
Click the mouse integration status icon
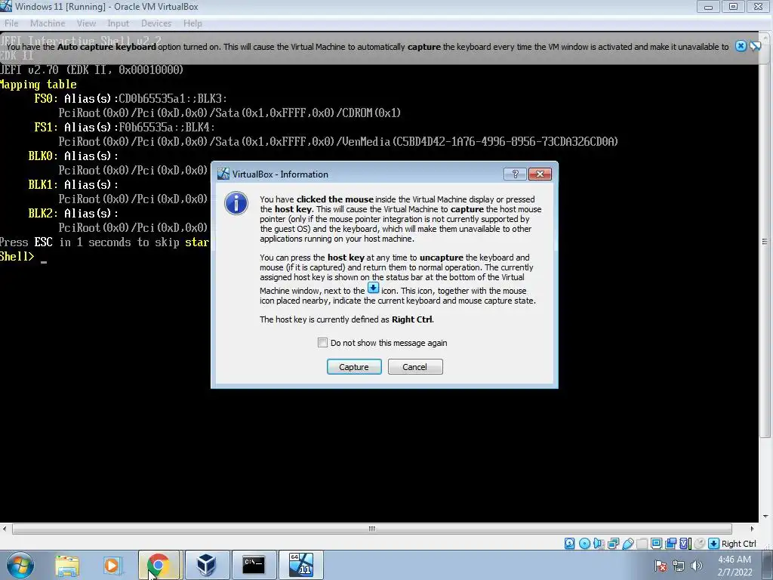tap(699, 544)
